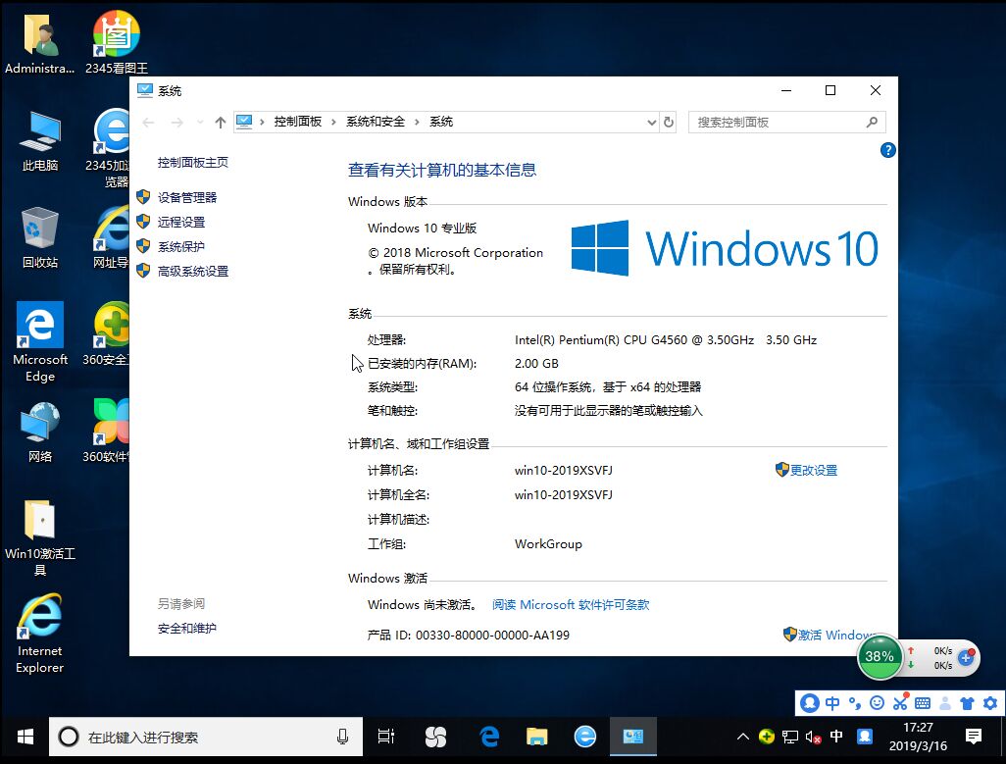
Task: Open Task View on the taskbar
Action: (385, 738)
